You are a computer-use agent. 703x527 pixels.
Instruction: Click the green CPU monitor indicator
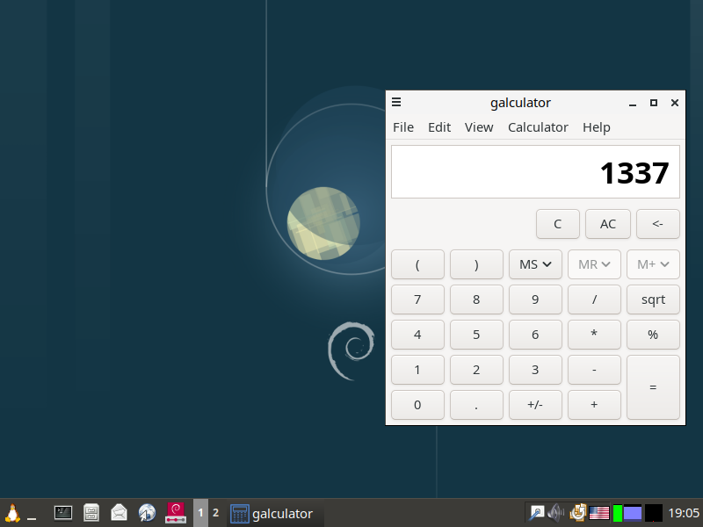[x=618, y=513]
